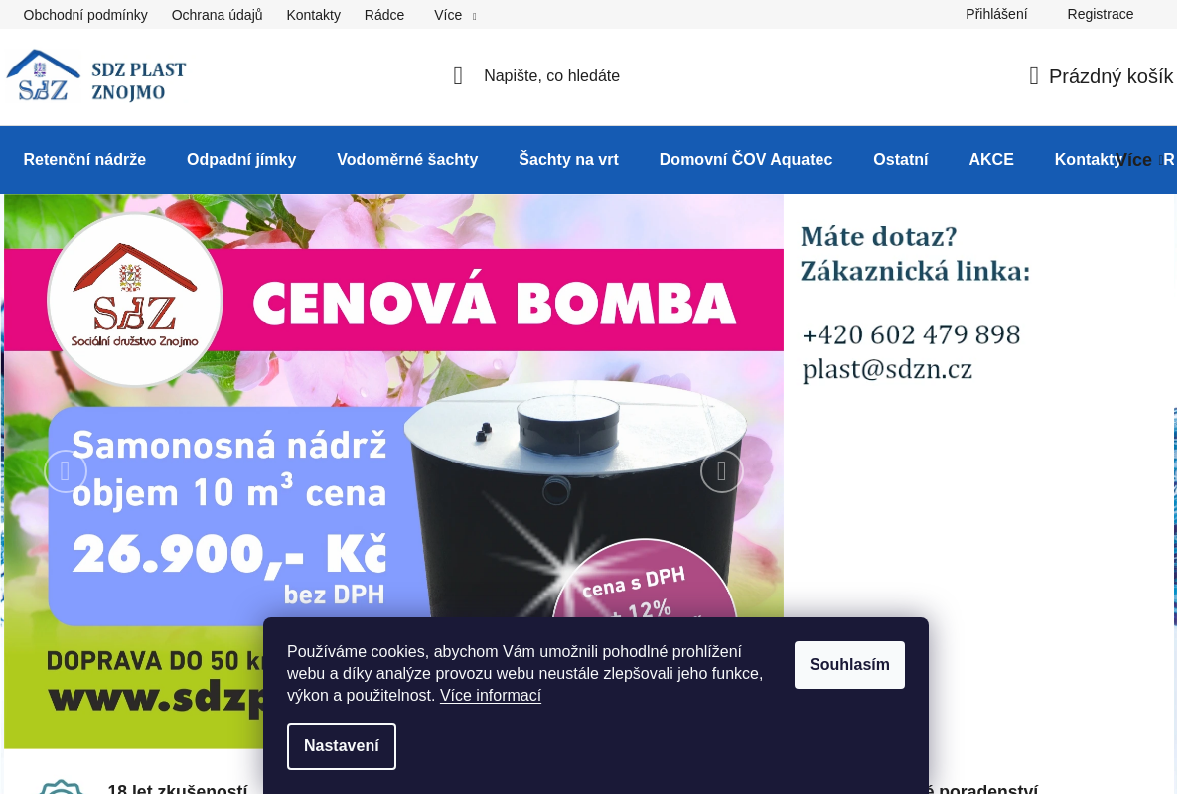Screen dimensions: 1192x794
Task: Click the search magnifier icon
Action: click(x=458, y=76)
